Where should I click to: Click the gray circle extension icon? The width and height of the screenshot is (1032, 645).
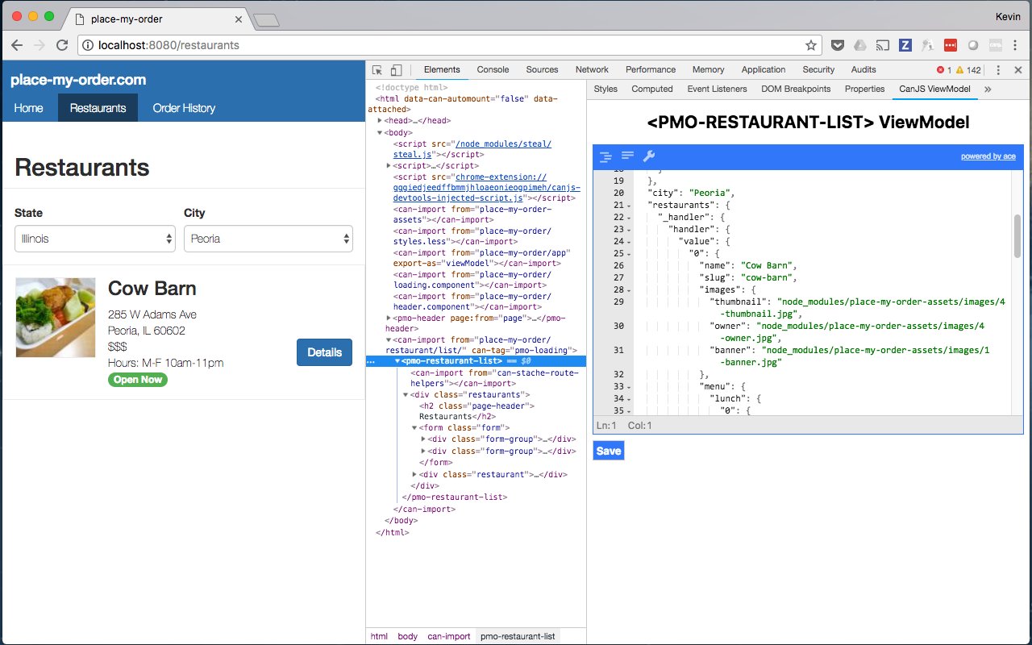pos(973,45)
